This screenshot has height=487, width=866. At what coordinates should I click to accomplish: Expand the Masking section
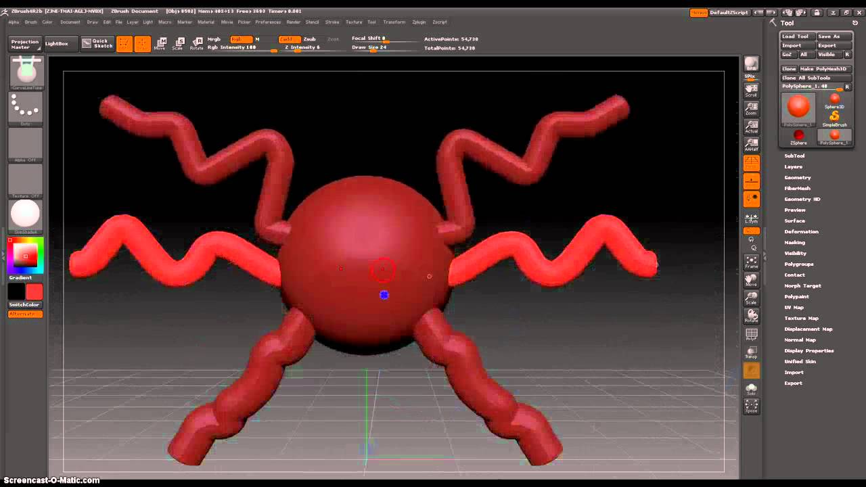(794, 242)
